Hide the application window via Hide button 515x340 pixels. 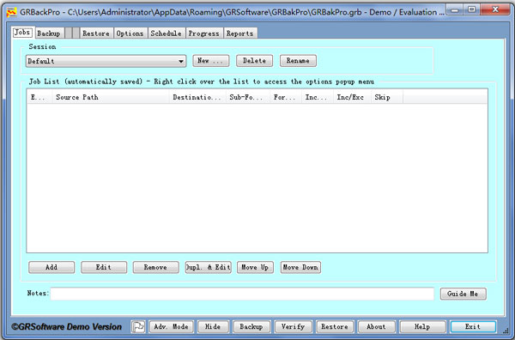tap(213, 326)
